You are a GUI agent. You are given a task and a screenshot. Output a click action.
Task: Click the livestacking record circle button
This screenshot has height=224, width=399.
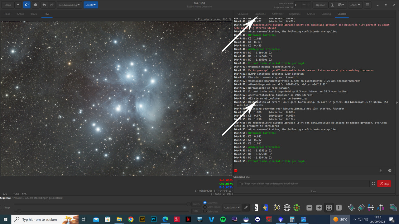(36, 5)
